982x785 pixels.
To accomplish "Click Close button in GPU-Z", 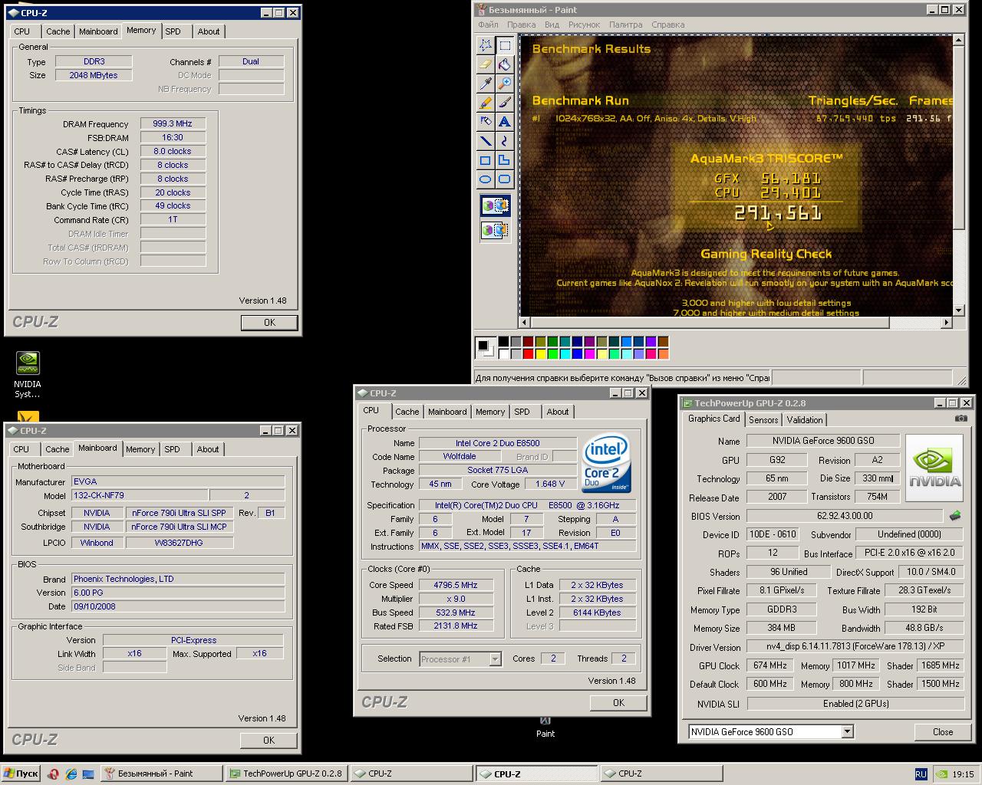I will click(943, 731).
